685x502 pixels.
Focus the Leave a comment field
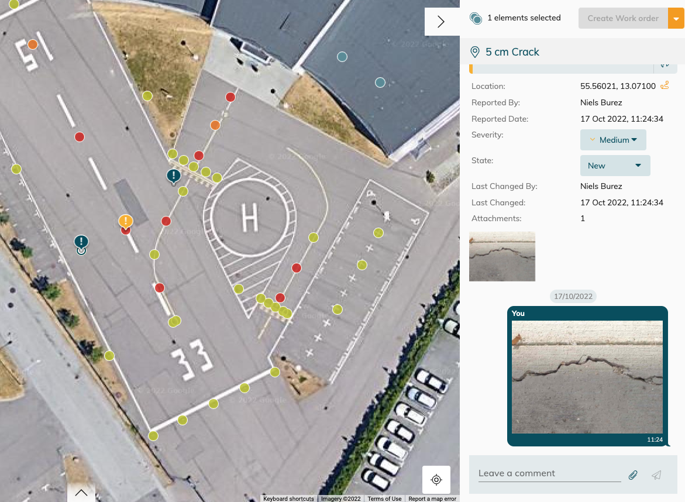pyautogui.click(x=549, y=473)
